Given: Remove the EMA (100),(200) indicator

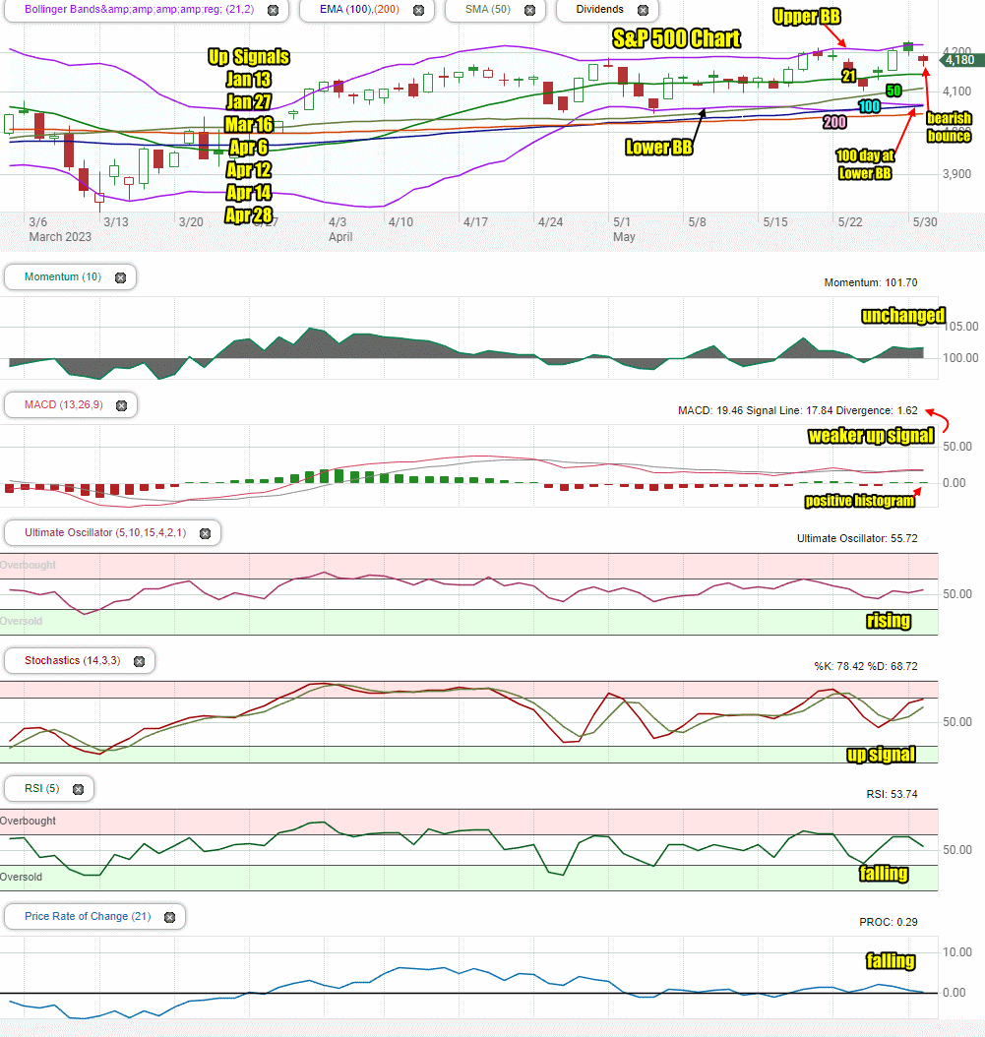Looking at the screenshot, I should tap(419, 10).
